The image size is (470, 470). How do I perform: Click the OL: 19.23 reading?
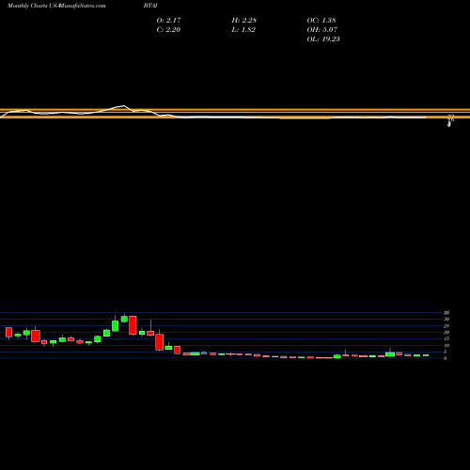(x=323, y=39)
